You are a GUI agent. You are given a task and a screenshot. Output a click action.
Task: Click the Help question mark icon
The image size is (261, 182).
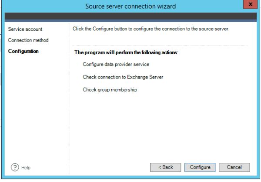tap(14, 167)
